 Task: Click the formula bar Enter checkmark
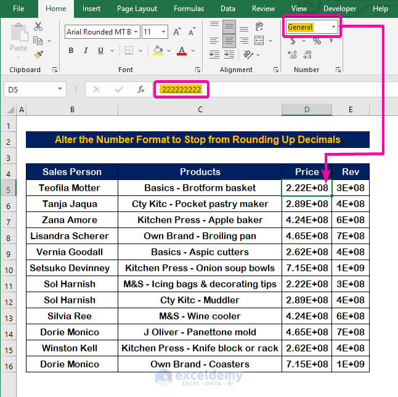[119, 89]
